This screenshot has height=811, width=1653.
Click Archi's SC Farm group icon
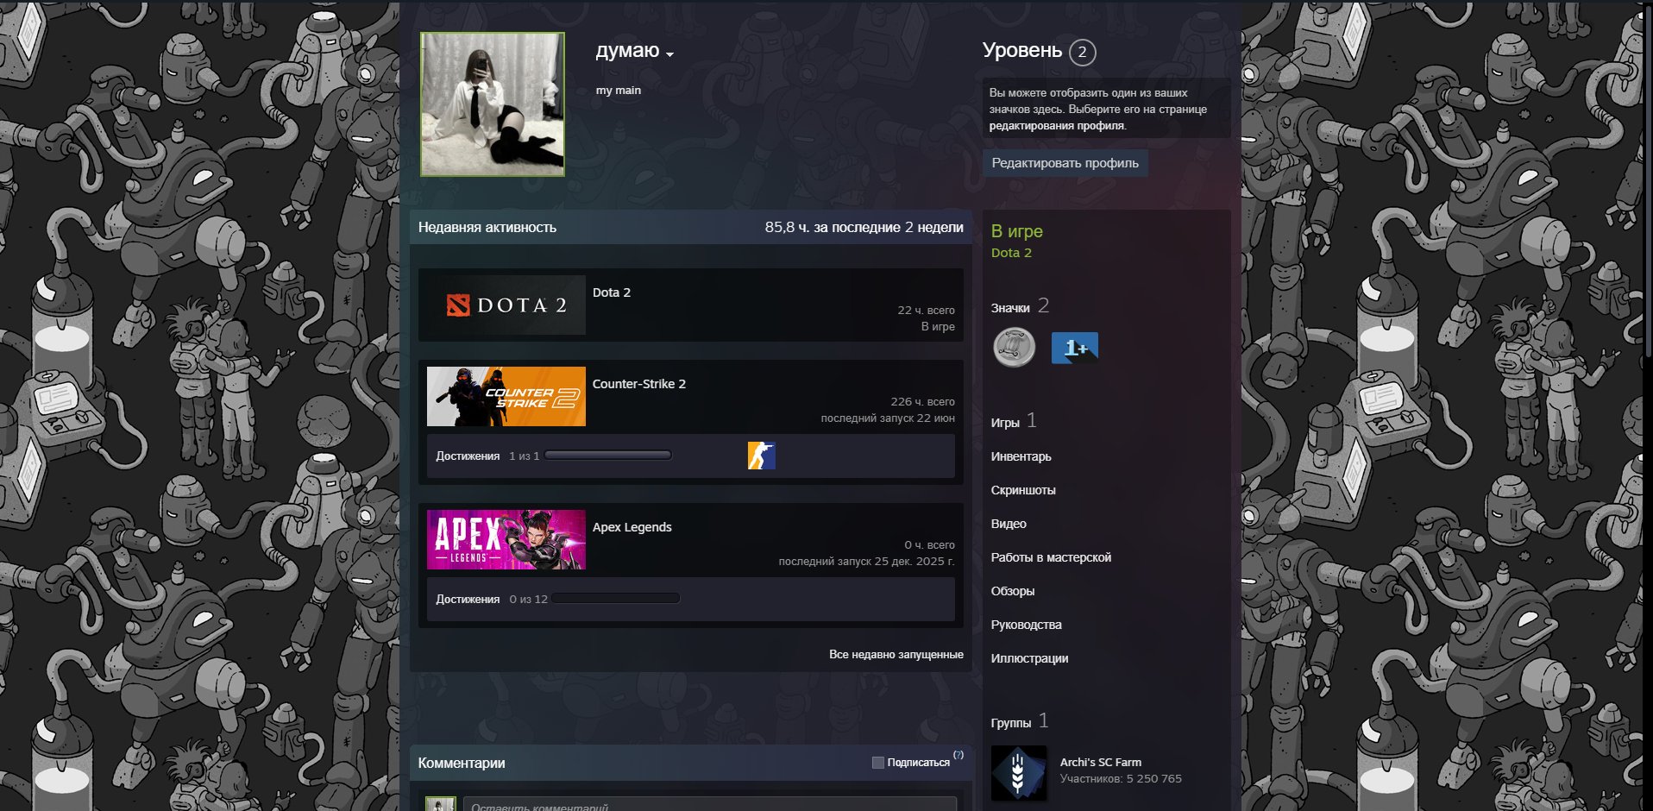click(1019, 773)
